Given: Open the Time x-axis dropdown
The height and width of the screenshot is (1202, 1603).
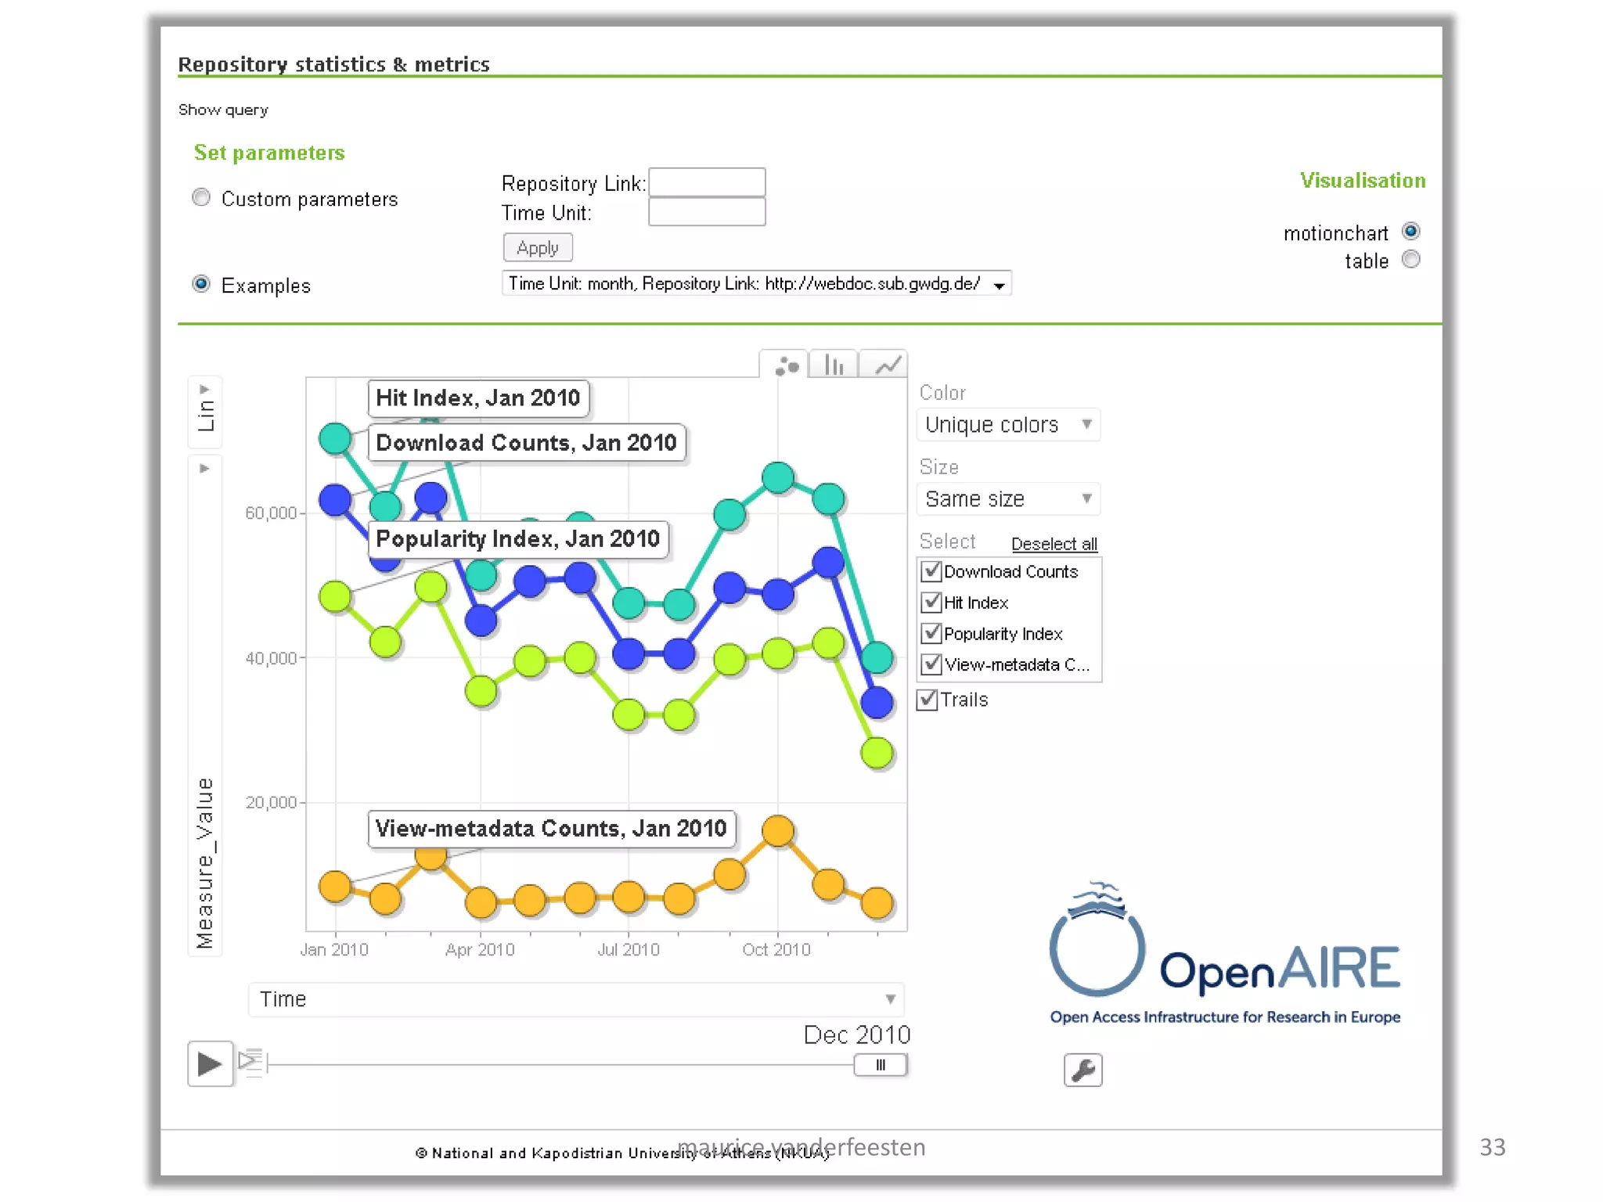Looking at the screenshot, I should tap(577, 999).
